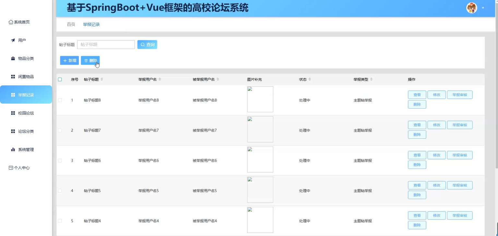Sort by 帖子标题 column arrows
Viewport: 498px width, 236px height.
(102, 79)
